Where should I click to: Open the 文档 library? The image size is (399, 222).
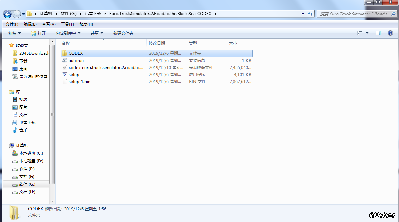coord(20,115)
